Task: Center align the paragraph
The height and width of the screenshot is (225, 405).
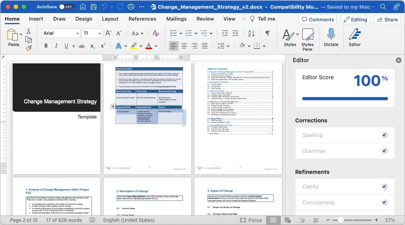Action: (x=184, y=46)
